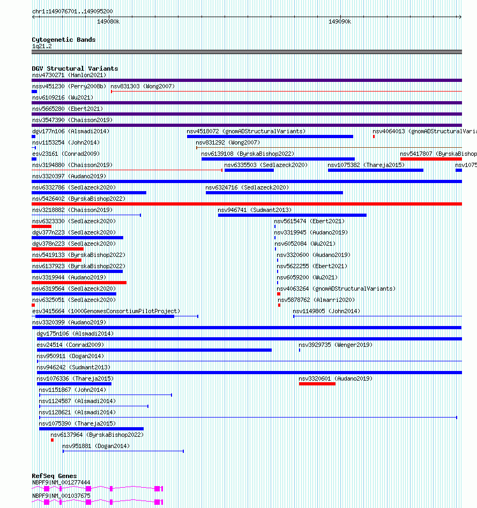Select nsv831292 (Wong2007) label
The height and width of the screenshot is (508, 477).
pyautogui.click(x=228, y=142)
